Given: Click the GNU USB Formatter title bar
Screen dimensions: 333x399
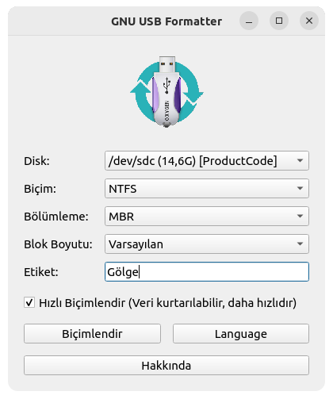Looking at the screenshot, I should (166, 21).
